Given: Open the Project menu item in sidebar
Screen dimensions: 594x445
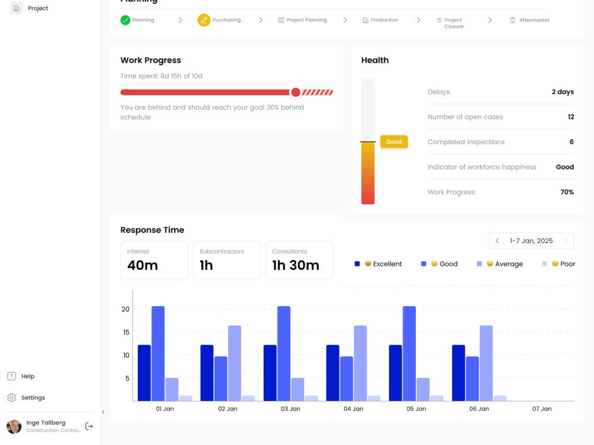Looking at the screenshot, I should [x=38, y=8].
